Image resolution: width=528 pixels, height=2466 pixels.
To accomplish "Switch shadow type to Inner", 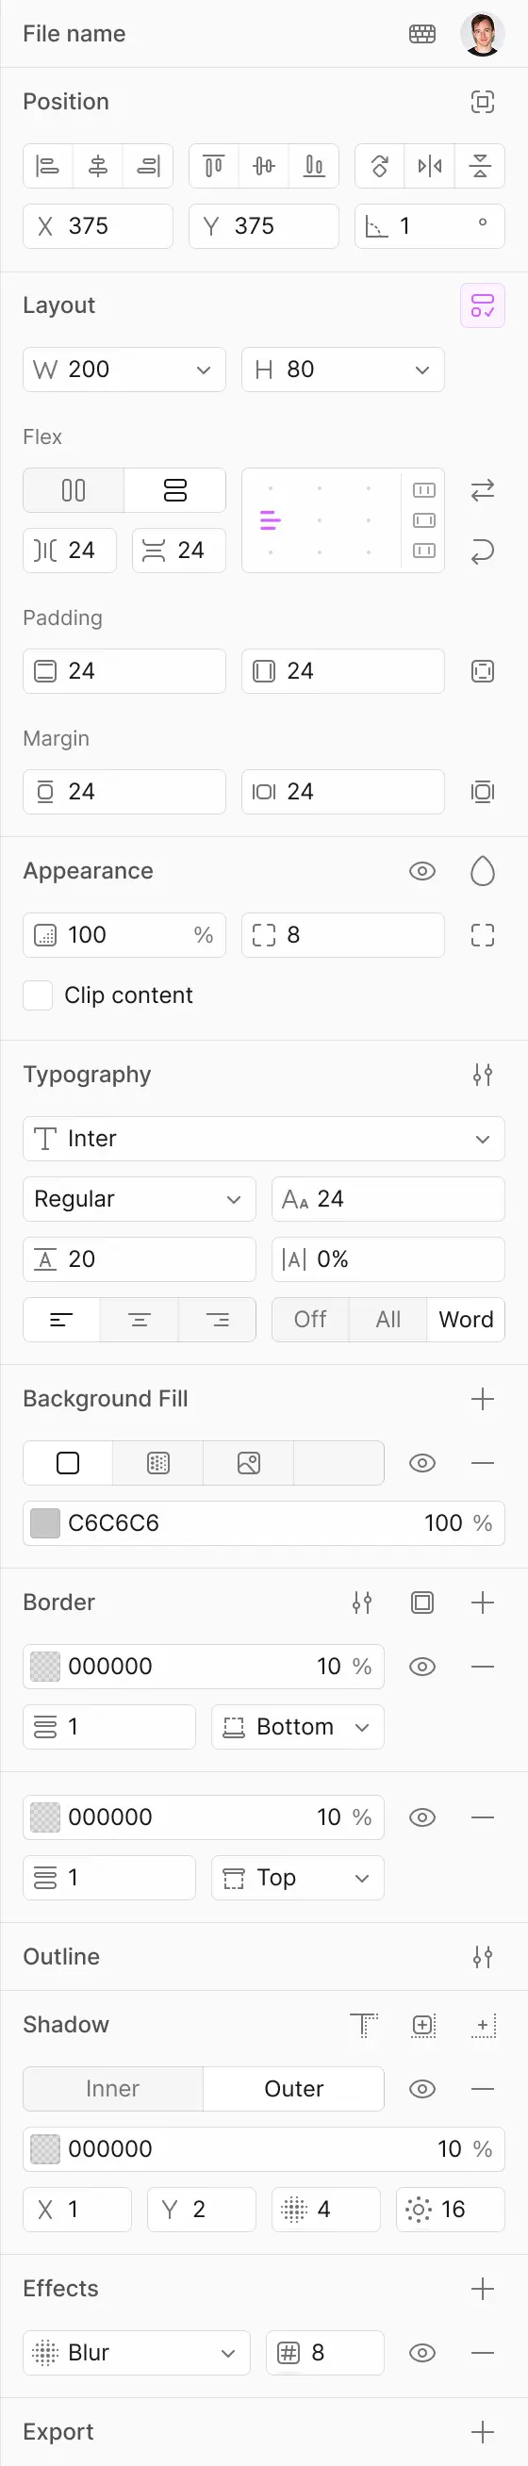I will click(113, 2088).
